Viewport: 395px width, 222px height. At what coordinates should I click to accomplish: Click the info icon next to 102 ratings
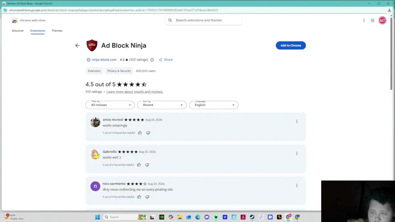pos(152,60)
